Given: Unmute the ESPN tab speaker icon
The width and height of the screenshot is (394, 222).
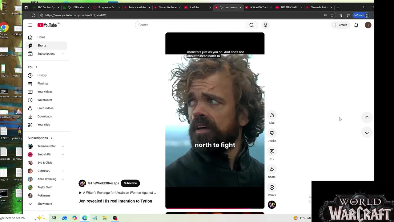Looking at the screenshot, I should [70, 7].
